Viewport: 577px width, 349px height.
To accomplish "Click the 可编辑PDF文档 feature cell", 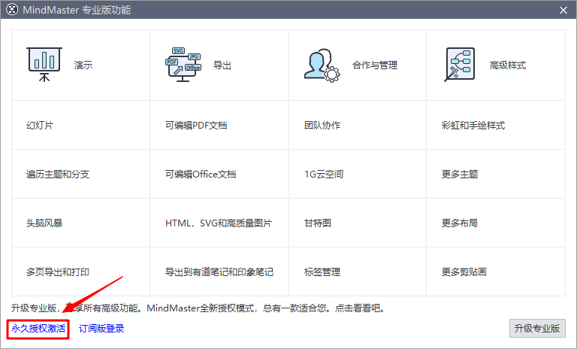I will [219, 125].
